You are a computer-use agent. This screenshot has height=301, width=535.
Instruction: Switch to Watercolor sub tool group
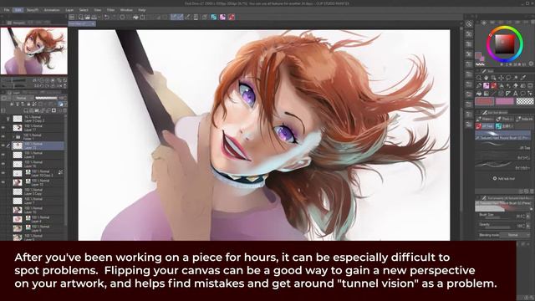point(485,119)
